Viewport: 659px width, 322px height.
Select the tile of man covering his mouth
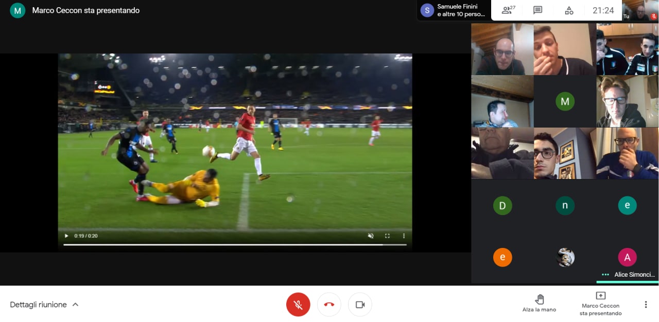click(x=565, y=49)
